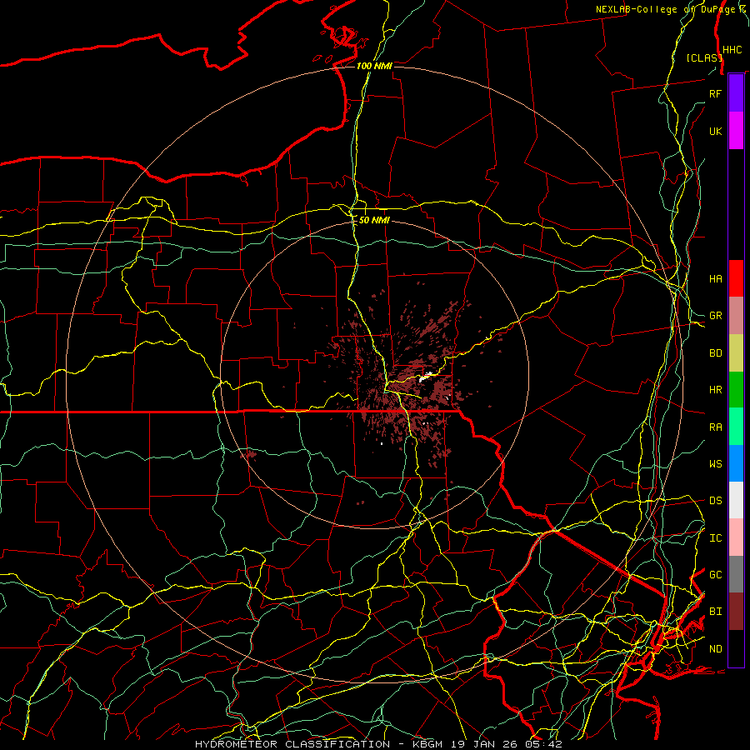Viewport: 750px width, 750px height.
Task: Click the "05:42" timestamp
Action: (545, 744)
